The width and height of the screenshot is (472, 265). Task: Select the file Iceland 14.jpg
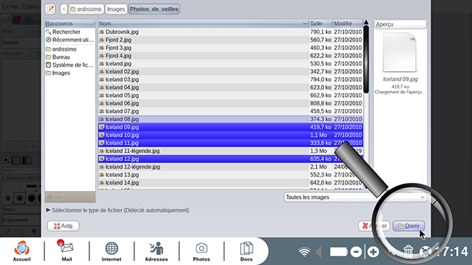tap(231, 182)
